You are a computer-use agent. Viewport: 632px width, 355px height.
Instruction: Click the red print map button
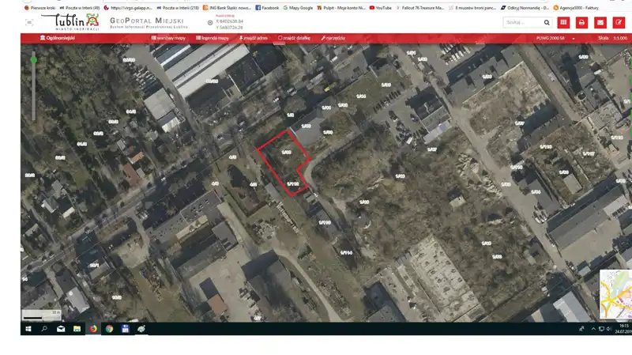click(581, 23)
